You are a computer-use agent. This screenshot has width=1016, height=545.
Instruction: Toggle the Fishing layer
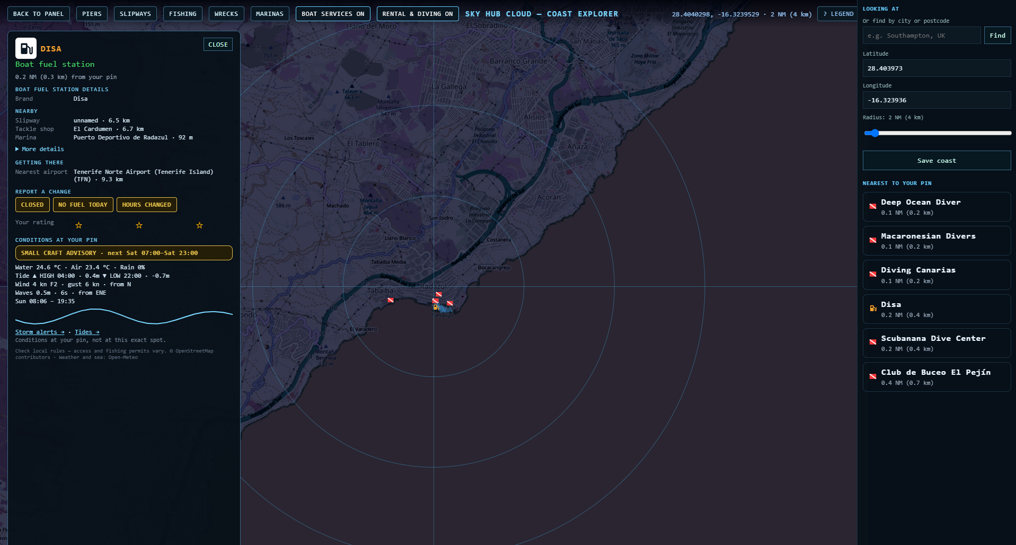pos(183,14)
